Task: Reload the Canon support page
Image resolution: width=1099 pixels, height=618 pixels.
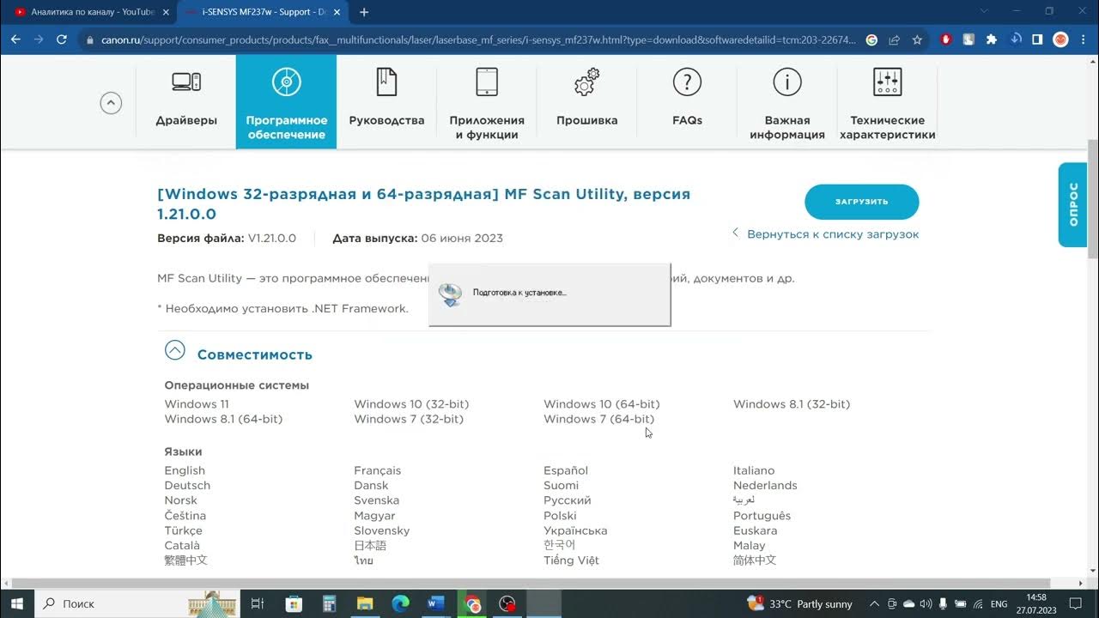Action: (62, 39)
